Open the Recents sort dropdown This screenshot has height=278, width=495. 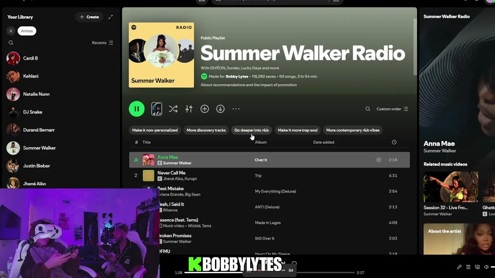pos(102,43)
